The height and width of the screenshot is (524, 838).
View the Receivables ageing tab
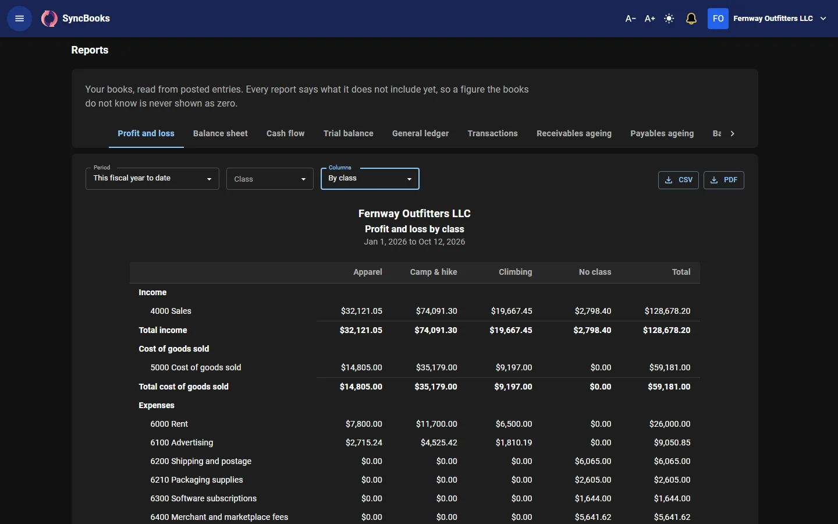tap(574, 133)
